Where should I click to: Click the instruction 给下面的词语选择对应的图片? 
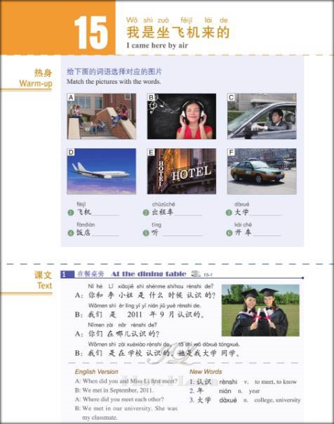114,72
